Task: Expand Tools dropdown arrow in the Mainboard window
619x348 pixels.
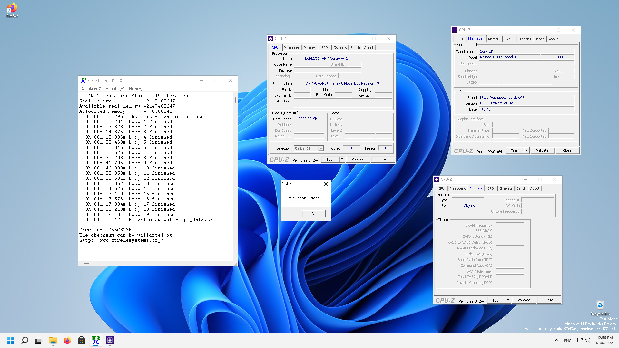Action: click(x=526, y=151)
